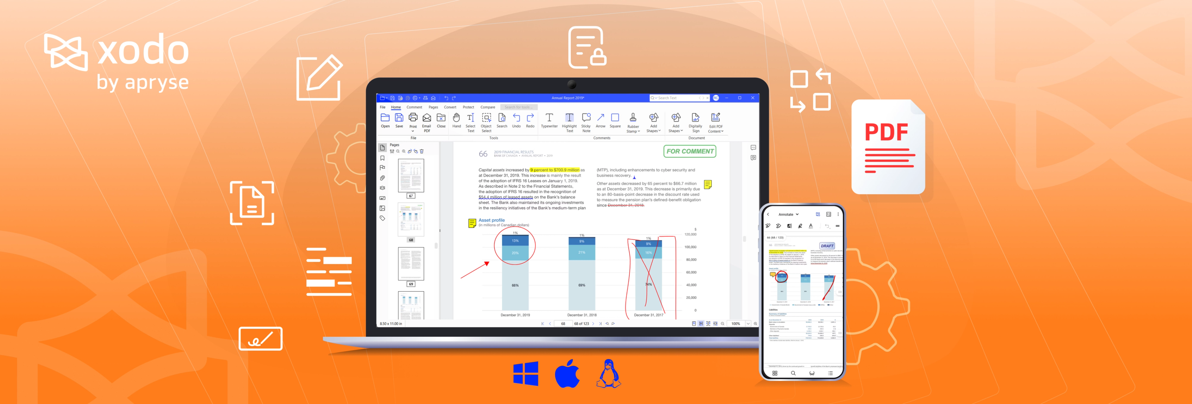Switch to the Comment tab
1192x404 pixels.
pos(414,107)
